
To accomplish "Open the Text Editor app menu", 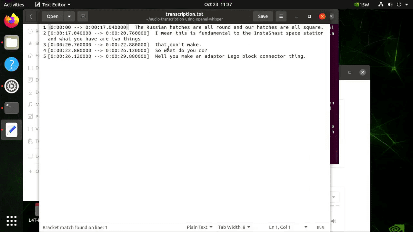I will [x=53, y=5].
